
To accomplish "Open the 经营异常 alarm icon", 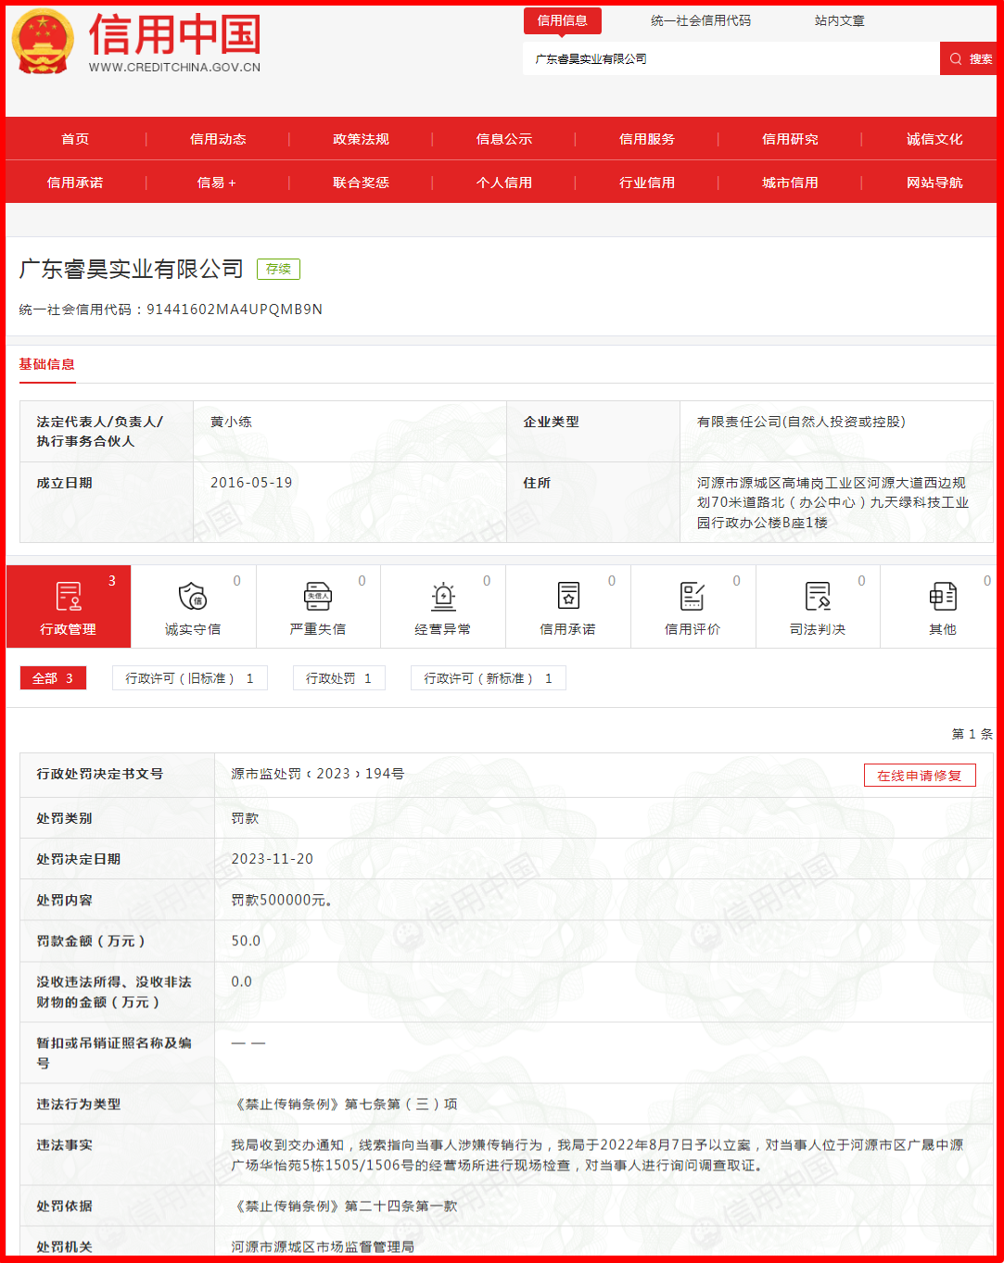I will coord(443,596).
